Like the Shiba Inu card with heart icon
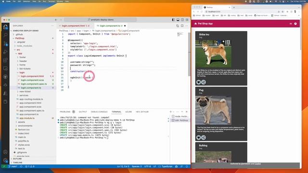 coord(198,82)
